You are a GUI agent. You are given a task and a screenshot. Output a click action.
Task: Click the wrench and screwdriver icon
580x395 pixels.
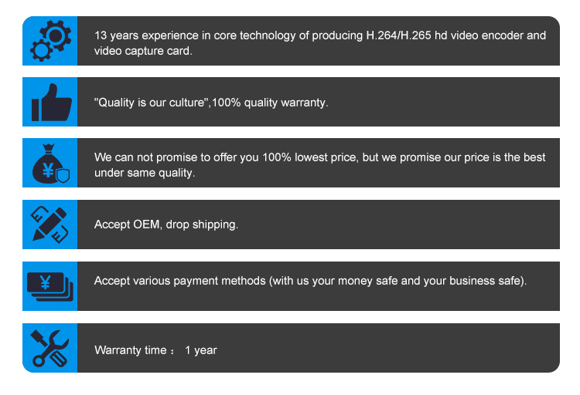(x=49, y=348)
